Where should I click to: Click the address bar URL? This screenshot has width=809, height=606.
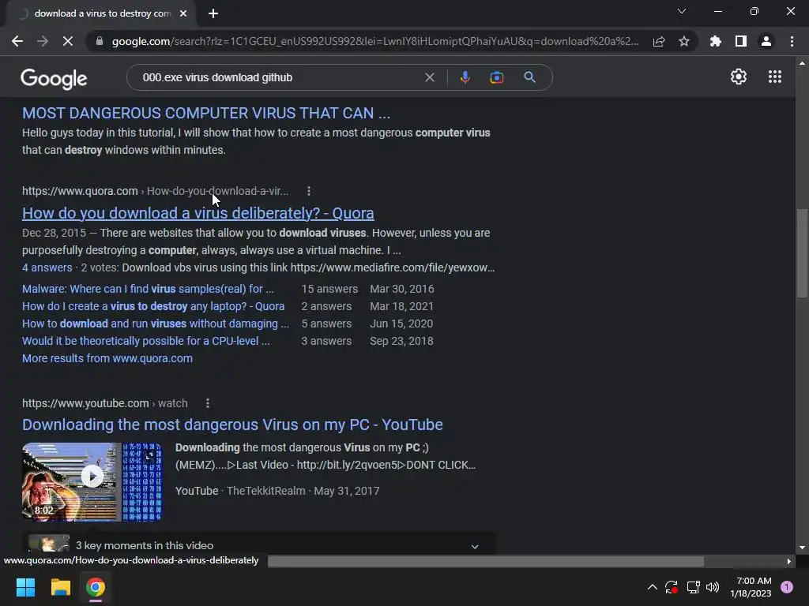(x=375, y=41)
